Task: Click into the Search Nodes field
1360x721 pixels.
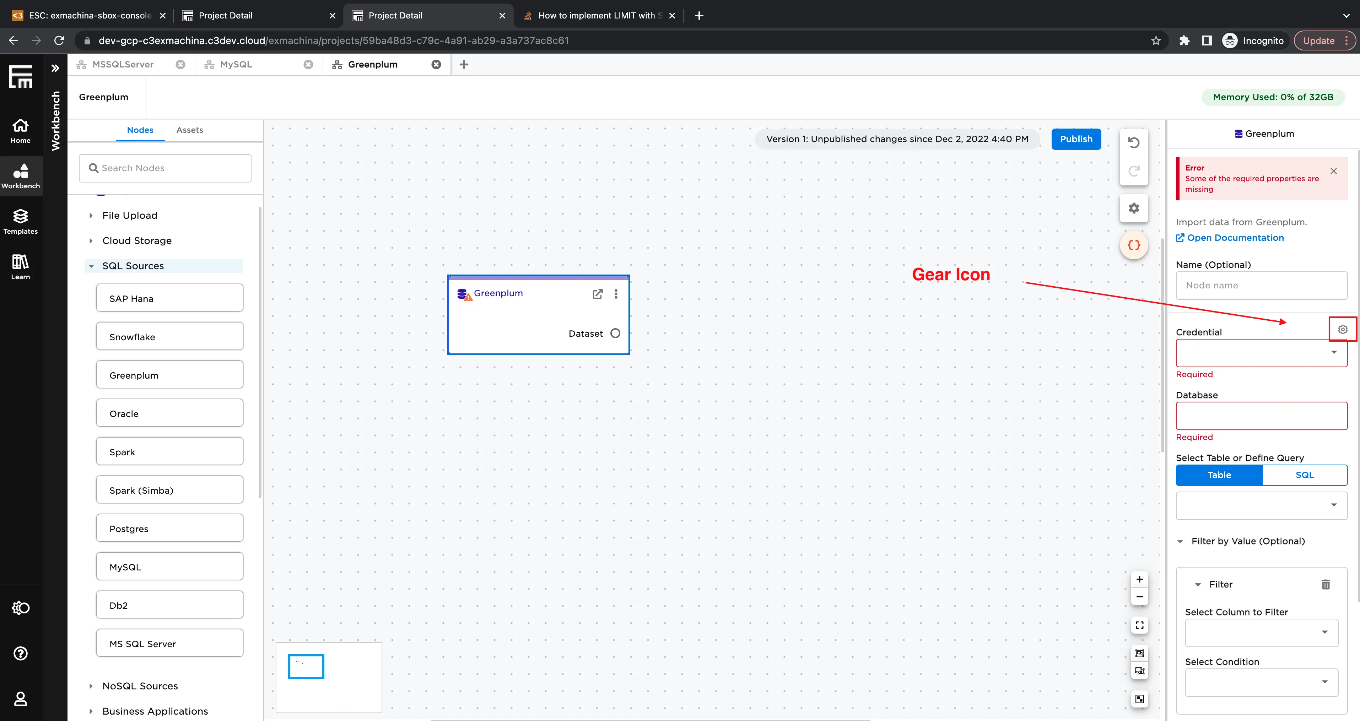Action: [x=165, y=168]
